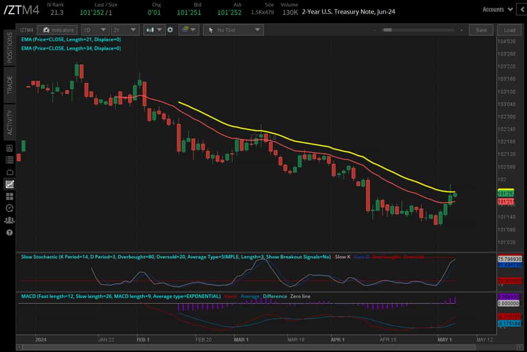This screenshot has width=527, height=352.
Task: Open the Accounts dropdown
Action: pos(496,9)
